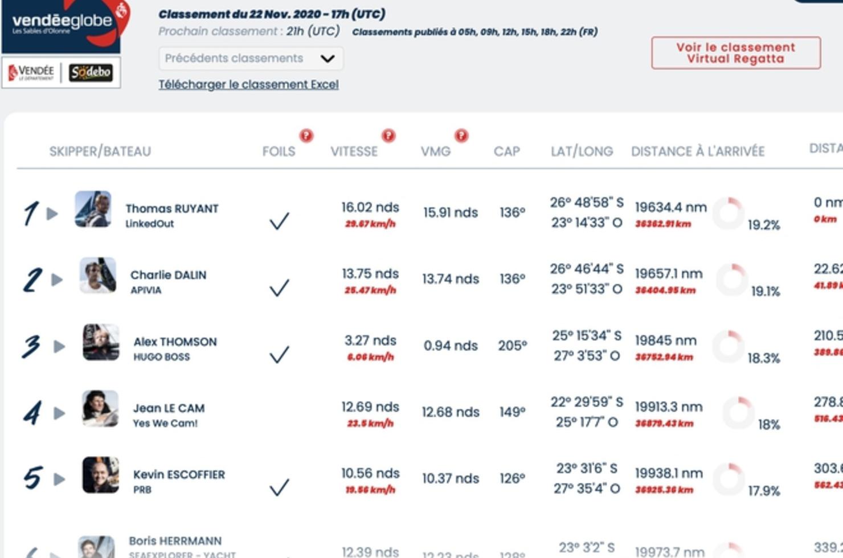The height and width of the screenshot is (558, 843).
Task: Click Kevin Escoffier's foils checkmark
Action: 279,487
